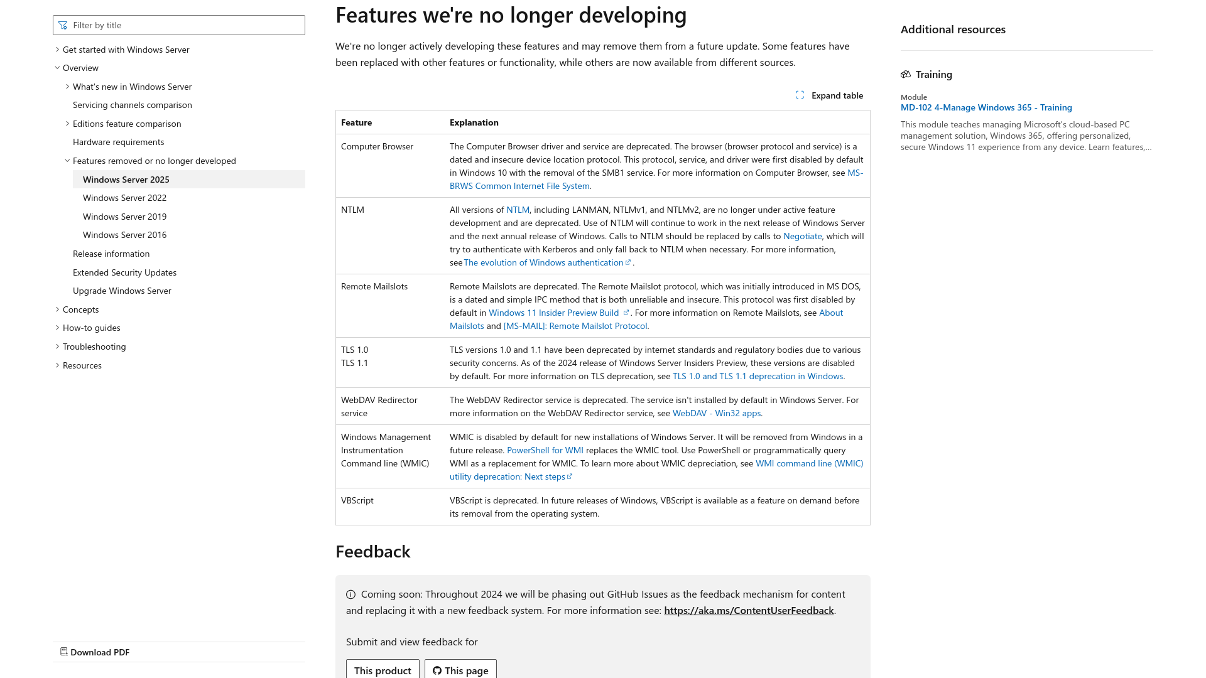The image size is (1206, 678).
Task: Select the Windows Server 2019 tree item
Action: (x=124, y=216)
